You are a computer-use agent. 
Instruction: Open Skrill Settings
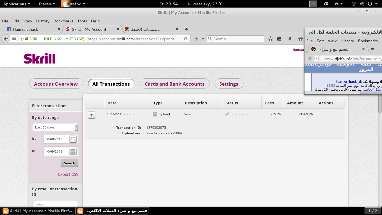point(229,84)
